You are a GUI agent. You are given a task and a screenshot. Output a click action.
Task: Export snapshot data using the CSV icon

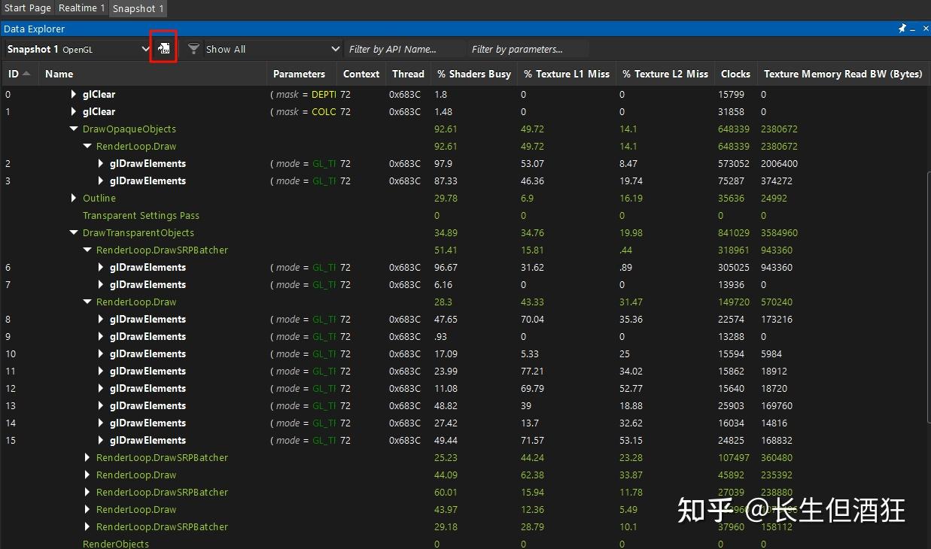163,47
